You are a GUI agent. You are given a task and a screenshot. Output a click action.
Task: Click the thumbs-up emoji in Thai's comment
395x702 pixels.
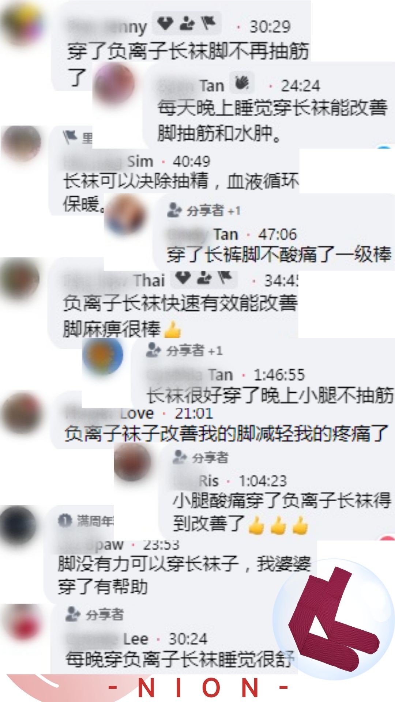(172, 329)
